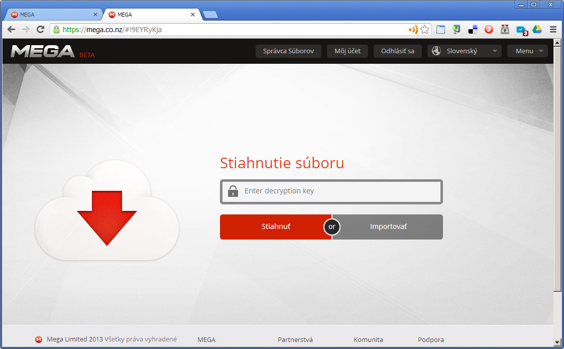This screenshot has width=564, height=349.
Task: Open Môj účet account page
Action: (348, 51)
